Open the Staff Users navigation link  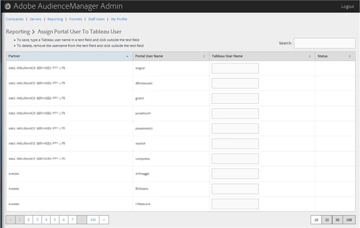(96, 19)
